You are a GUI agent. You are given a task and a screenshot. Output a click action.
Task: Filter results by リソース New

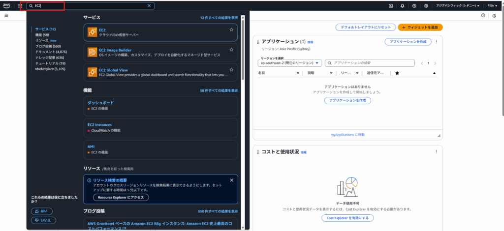46,40
